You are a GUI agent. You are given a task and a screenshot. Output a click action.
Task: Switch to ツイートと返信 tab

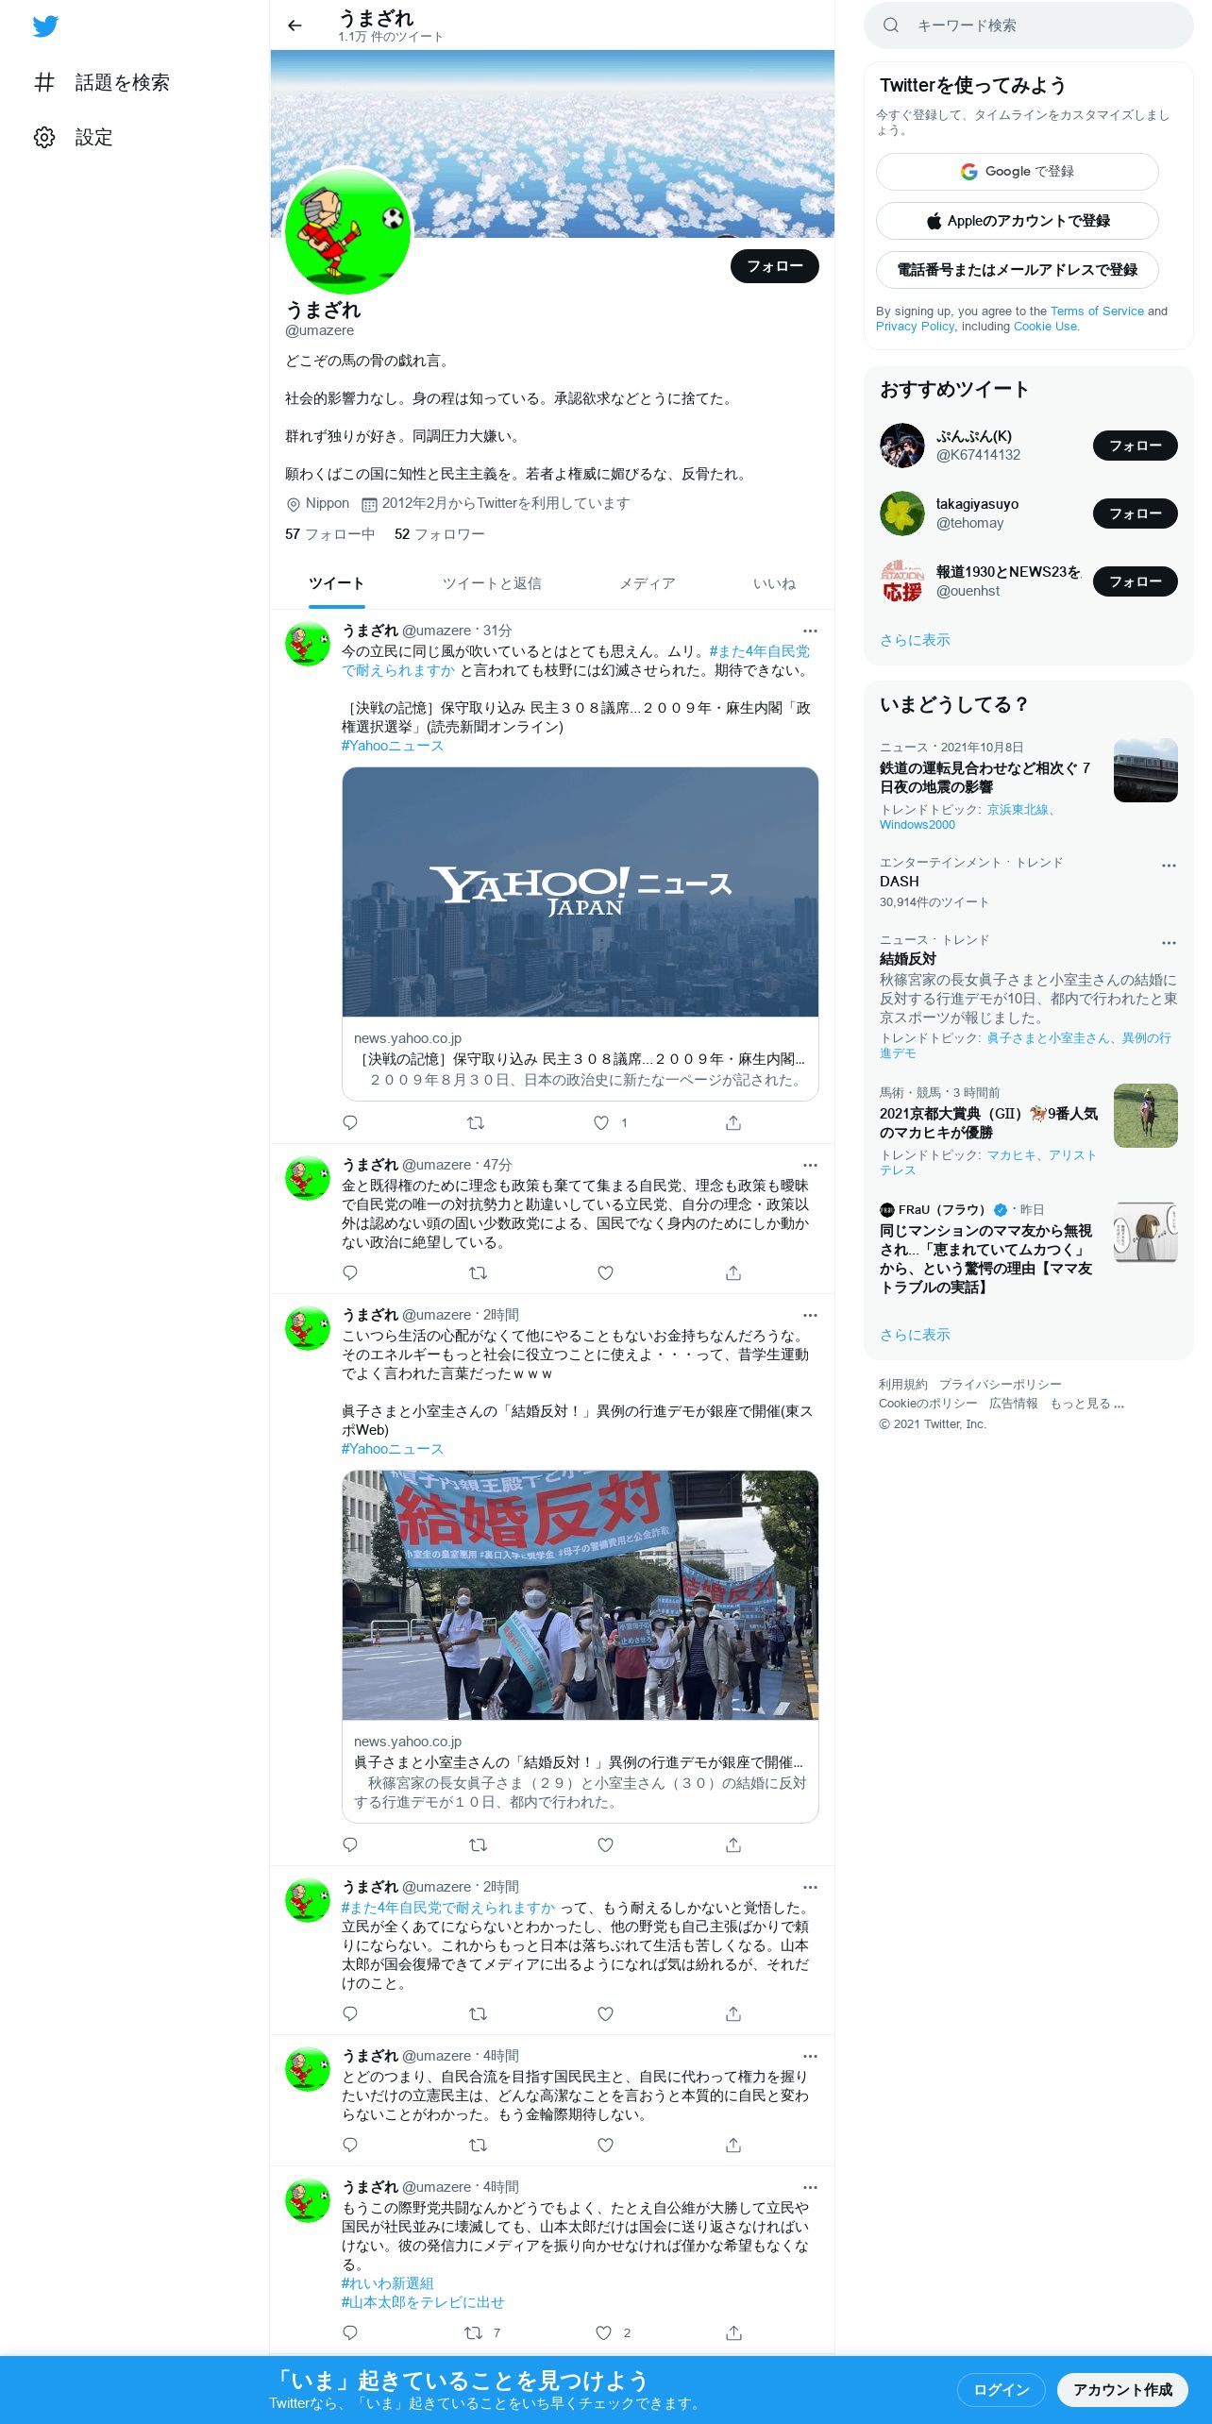tap(492, 584)
